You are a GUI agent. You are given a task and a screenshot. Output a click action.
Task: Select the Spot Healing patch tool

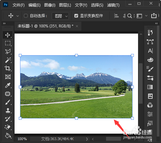click(x=7, y=94)
